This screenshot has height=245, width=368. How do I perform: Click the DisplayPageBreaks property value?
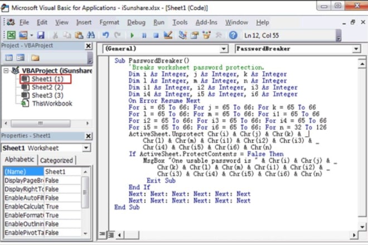coord(62,180)
